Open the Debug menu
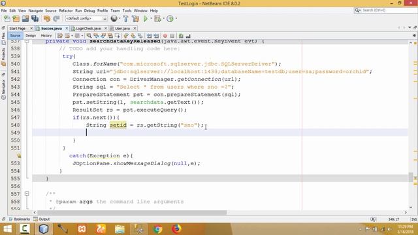 [89, 10]
